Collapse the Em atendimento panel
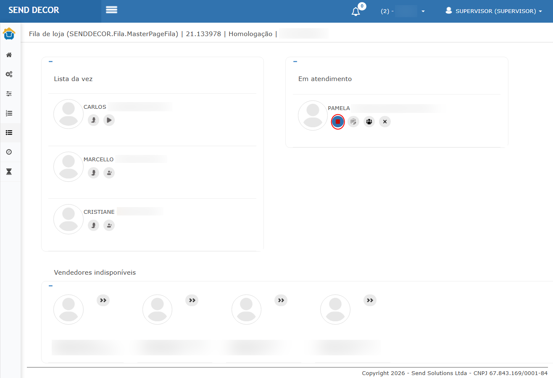553x378 pixels. coord(295,62)
